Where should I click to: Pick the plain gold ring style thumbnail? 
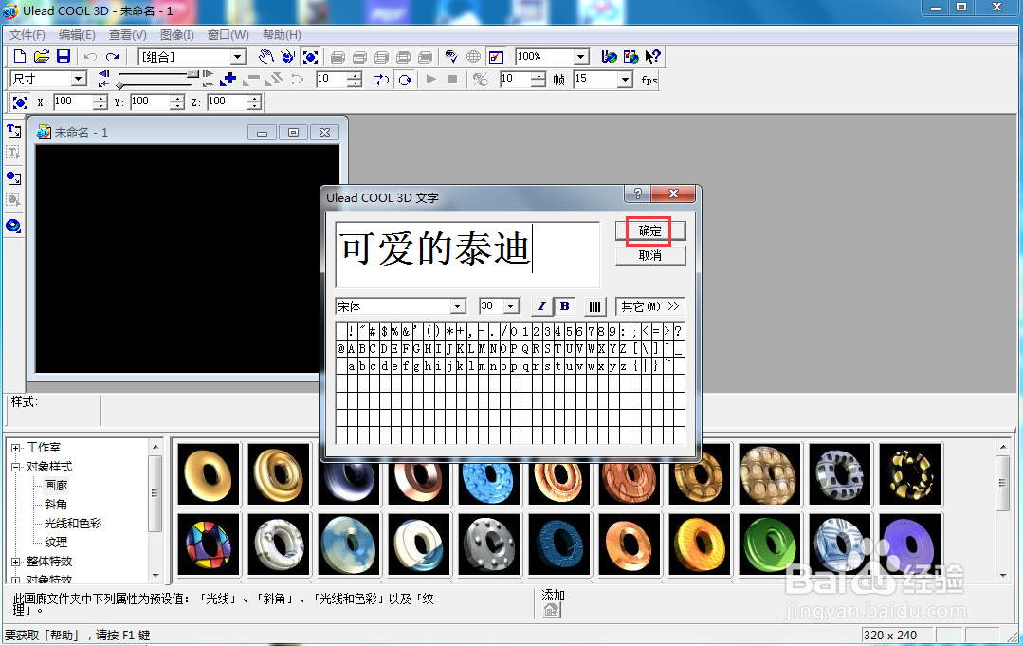tap(209, 474)
